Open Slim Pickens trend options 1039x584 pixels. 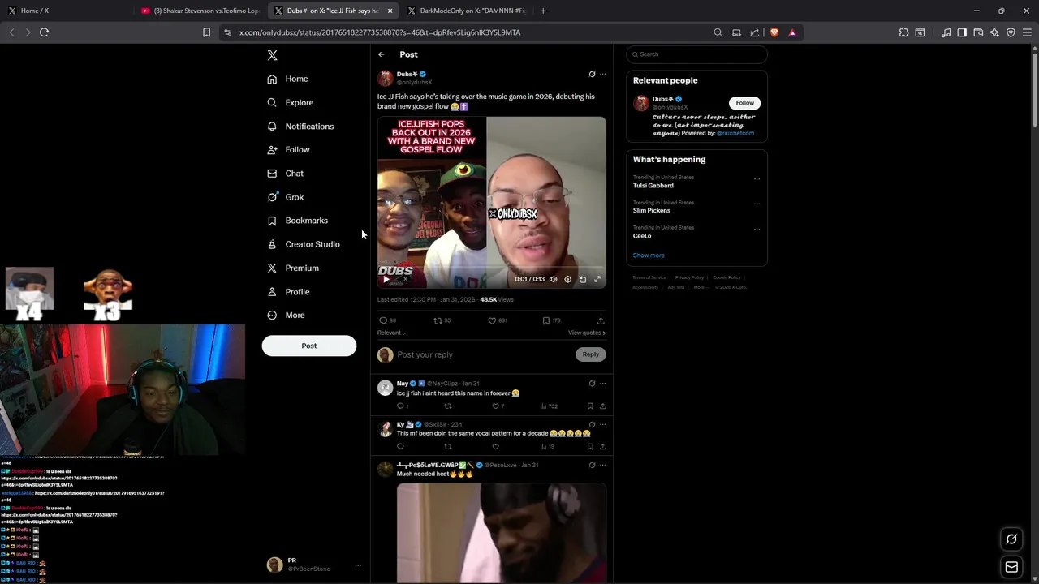tap(757, 204)
